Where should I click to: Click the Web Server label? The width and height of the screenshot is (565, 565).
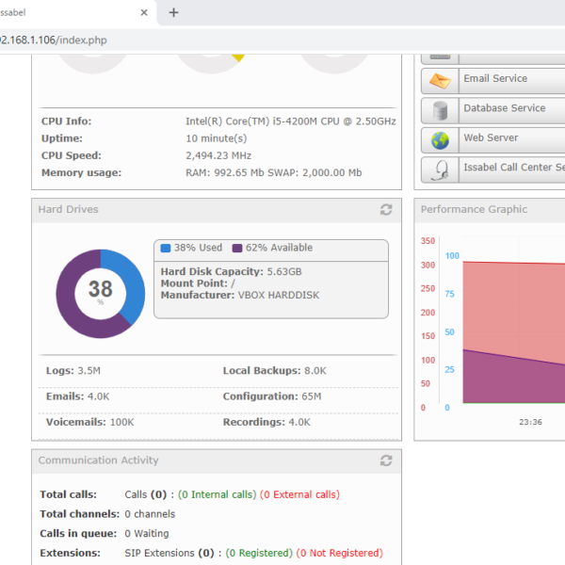pyautogui.click(x=490, y=138)
